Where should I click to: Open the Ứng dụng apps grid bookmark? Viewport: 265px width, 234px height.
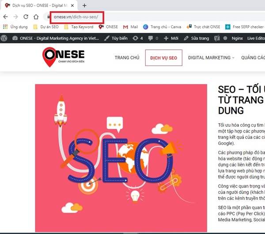pyautogui.click(x=15, y=27)
